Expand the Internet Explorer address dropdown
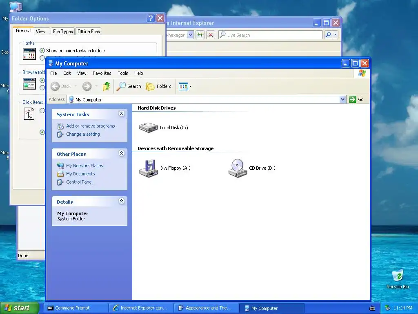418x314 pixels. pos(190,35)
